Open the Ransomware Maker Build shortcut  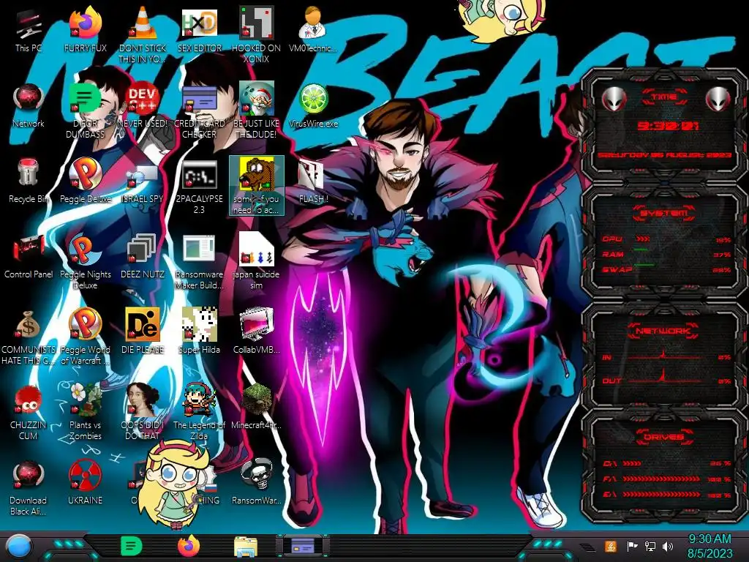pyautogui.click(x=199, y=262)
